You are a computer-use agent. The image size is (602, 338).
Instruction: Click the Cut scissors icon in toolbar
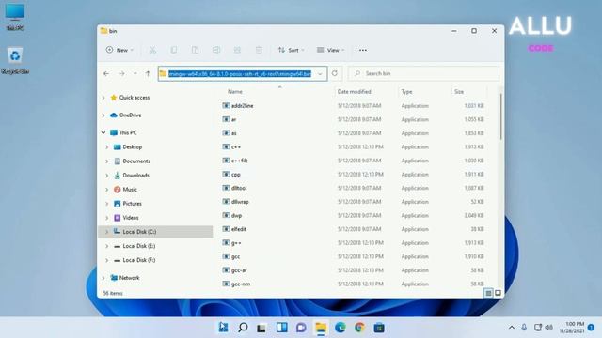coord(152,50)
